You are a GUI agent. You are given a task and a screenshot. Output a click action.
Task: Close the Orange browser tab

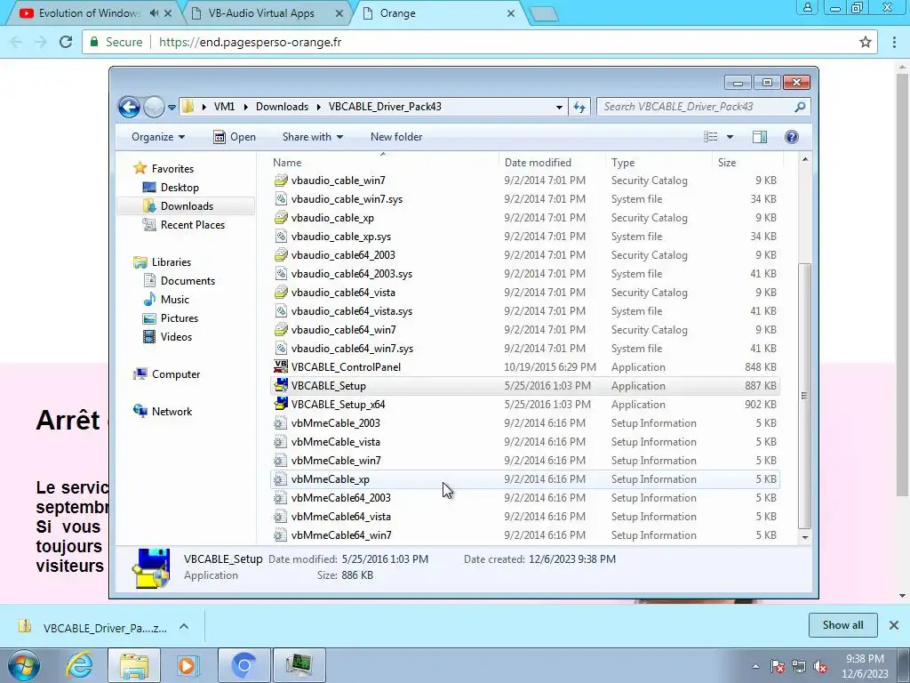[x=511, y=12]
